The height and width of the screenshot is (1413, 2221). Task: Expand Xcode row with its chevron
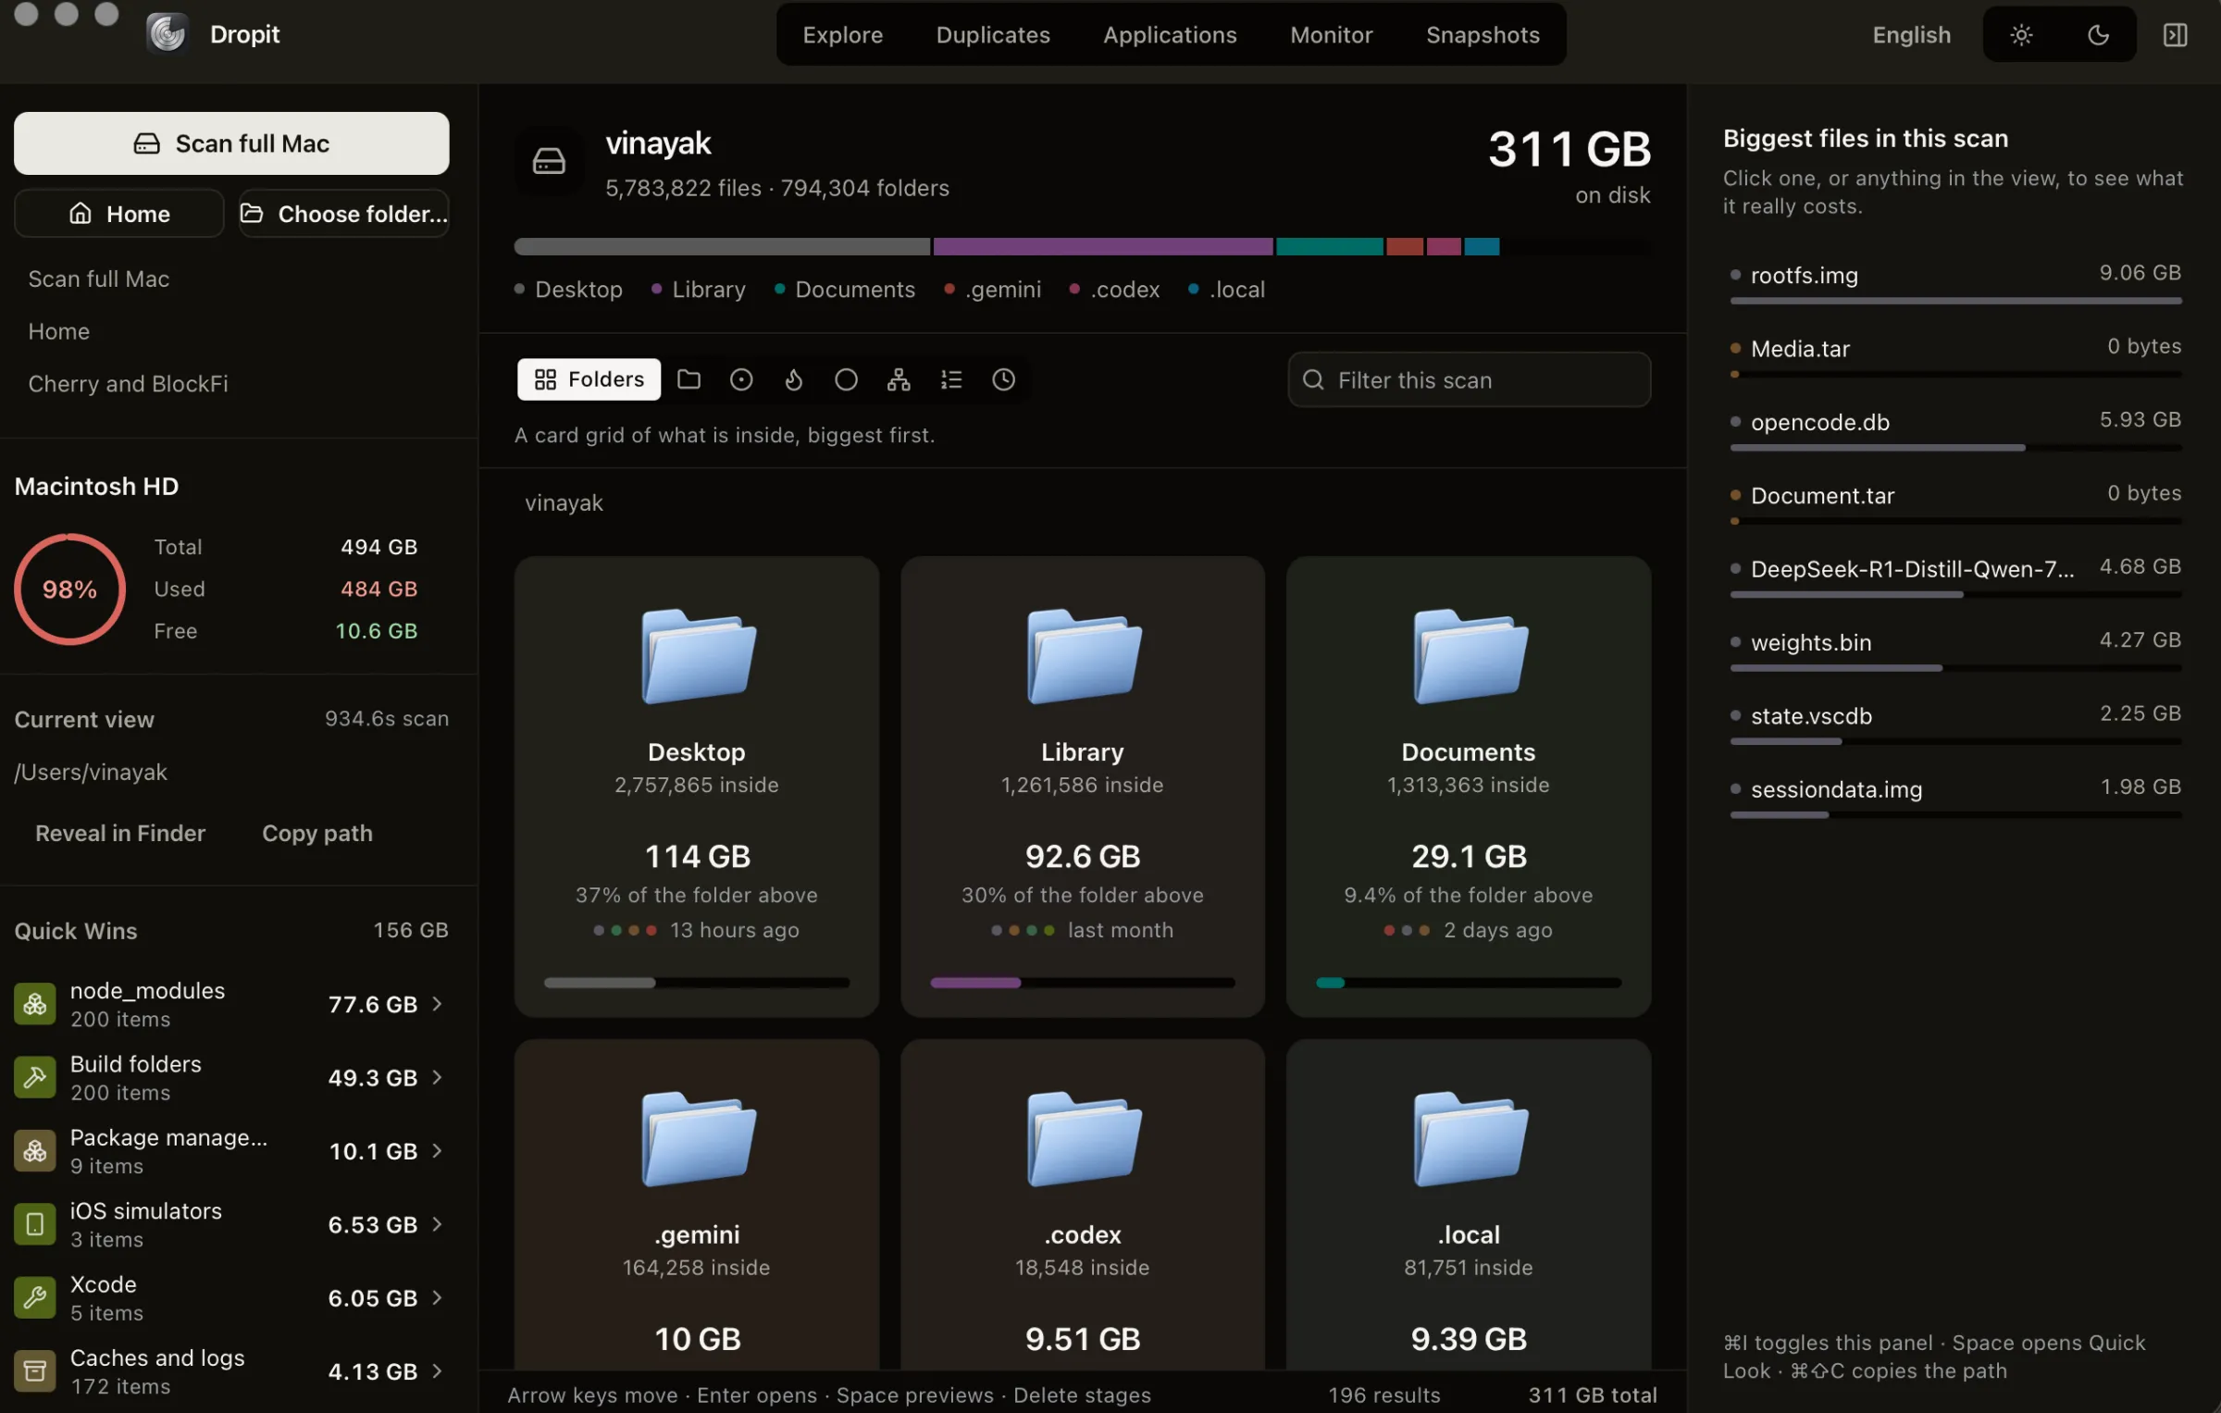(438, 1297)
